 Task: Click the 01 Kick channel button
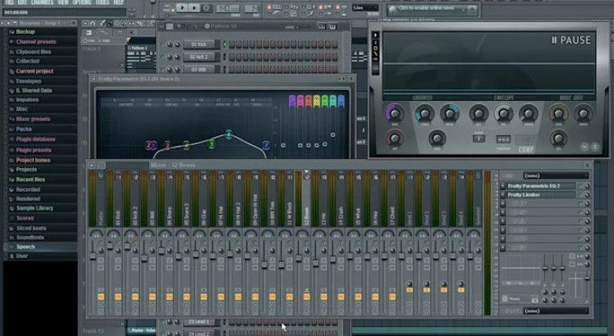(200, 44)
